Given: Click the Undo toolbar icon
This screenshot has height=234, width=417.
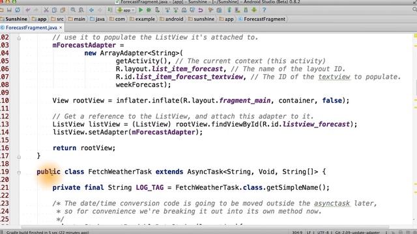Looking at the screenshot, I should pyautogui.click(x=28, y=10).
